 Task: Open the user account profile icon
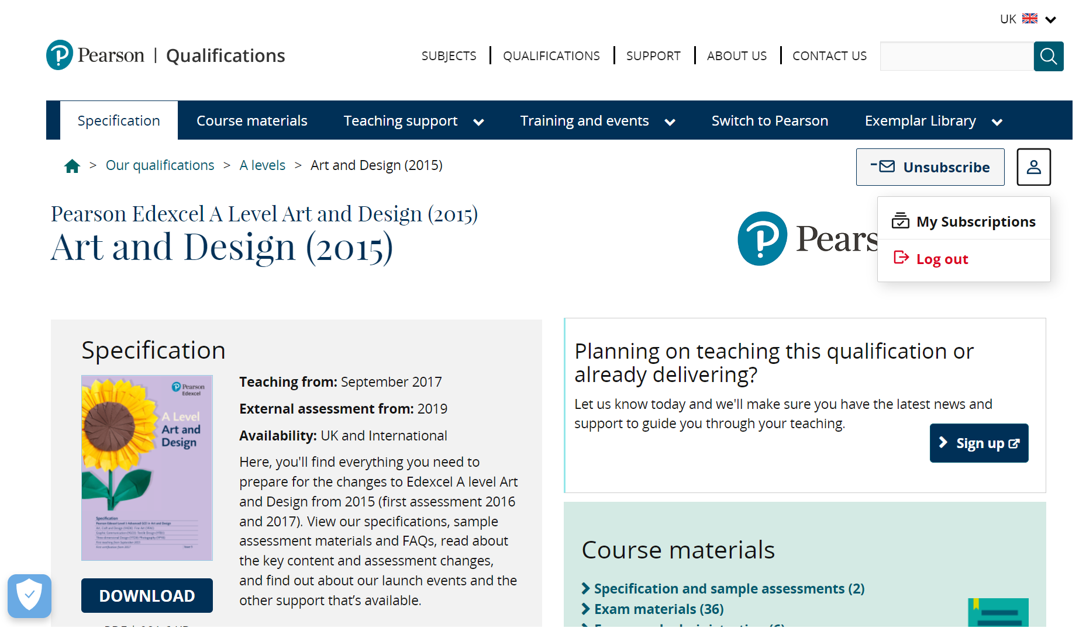point(1033,167)
